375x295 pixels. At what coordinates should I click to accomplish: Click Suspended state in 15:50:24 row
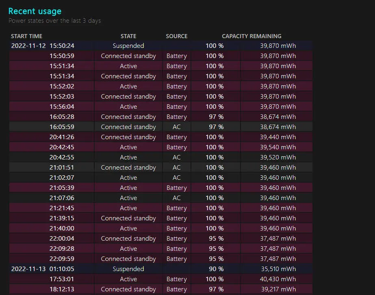coord(128,45)
